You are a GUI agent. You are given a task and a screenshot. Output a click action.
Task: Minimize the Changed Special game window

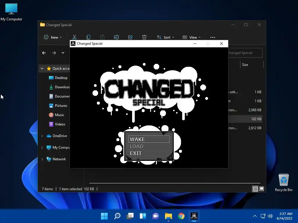tap(195, 44)
